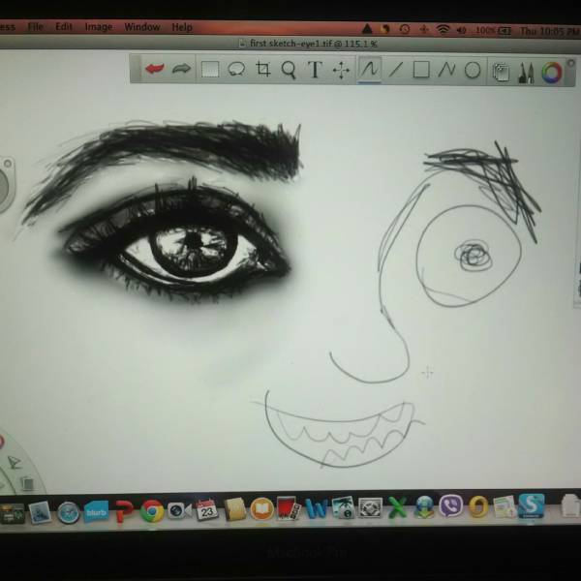Open the Window menu

[141, 27]
